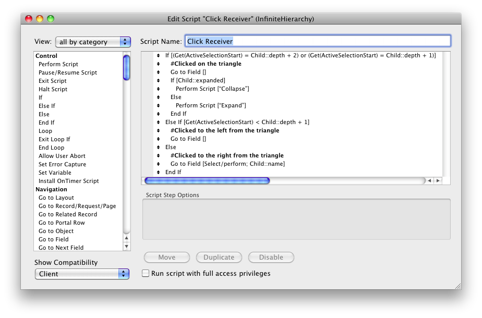The image size is (482, 318).
Task: Select 'Perform Script' in step list
Action: coord(58,64)
